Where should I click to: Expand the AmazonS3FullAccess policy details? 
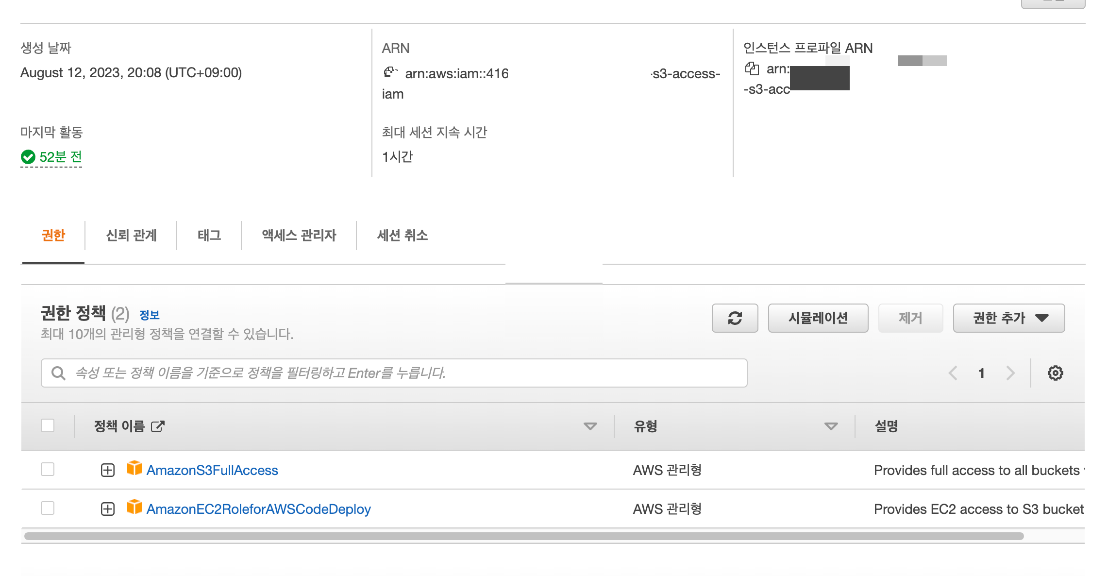click(x=107, y=470)
